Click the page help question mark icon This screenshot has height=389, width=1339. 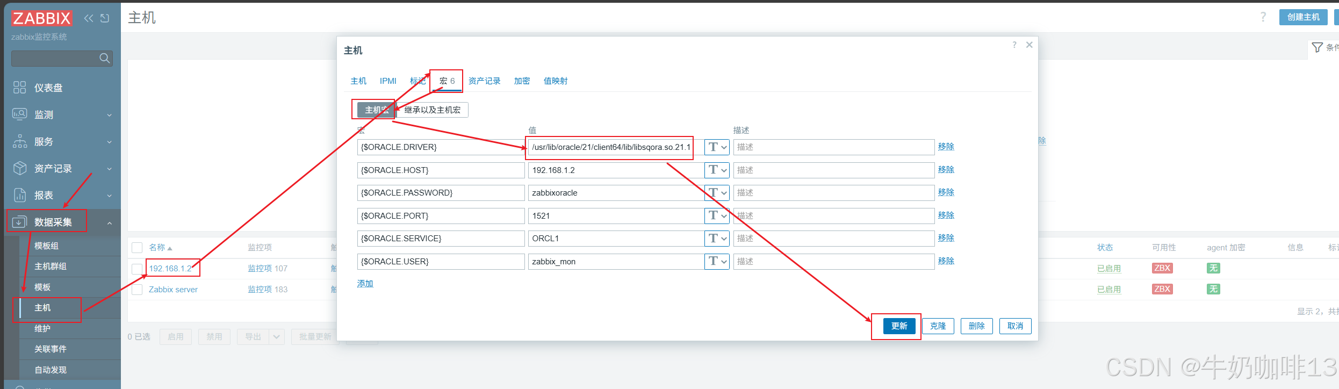coord(1263,17)
